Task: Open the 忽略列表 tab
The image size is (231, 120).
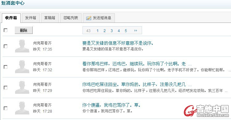Action: point(71,18)
